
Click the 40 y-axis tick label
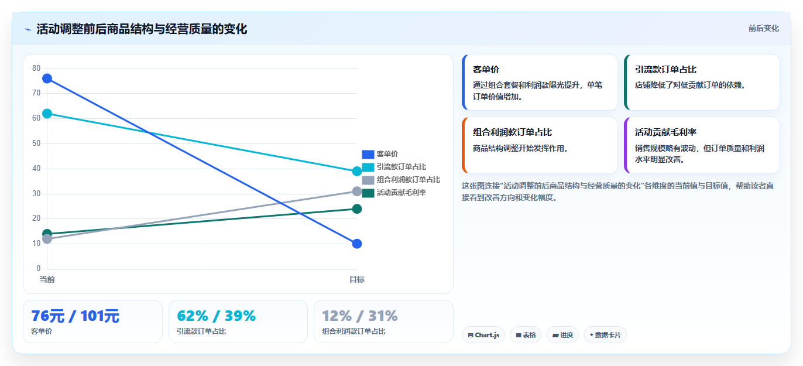[x=36, y=169]
